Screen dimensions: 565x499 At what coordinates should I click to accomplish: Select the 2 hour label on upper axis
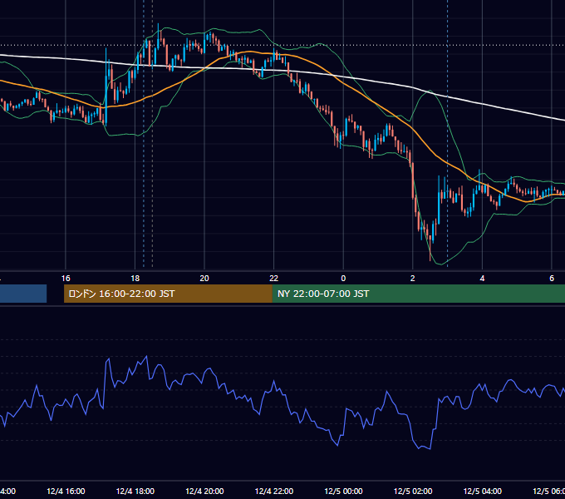coord(413,279)
